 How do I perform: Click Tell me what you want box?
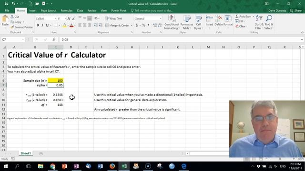click(x=152, y=10)
